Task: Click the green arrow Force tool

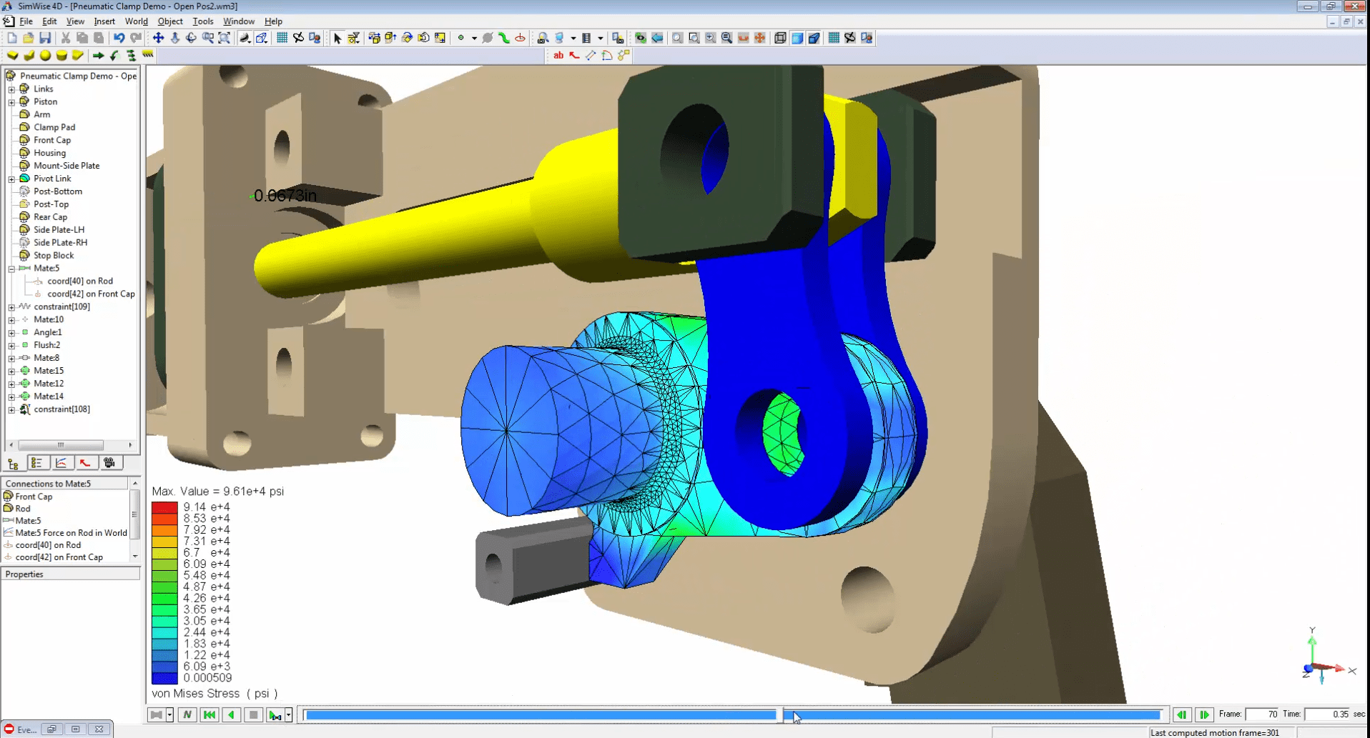Action: 98,55
